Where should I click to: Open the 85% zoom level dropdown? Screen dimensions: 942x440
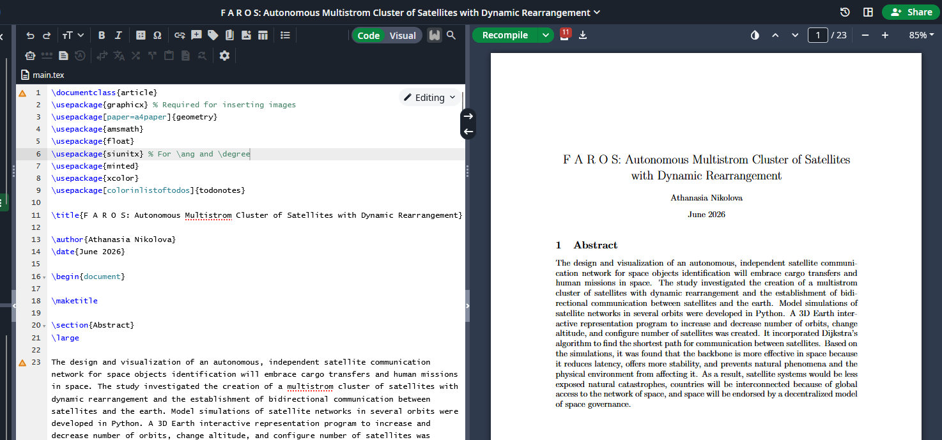pos(922,35)
